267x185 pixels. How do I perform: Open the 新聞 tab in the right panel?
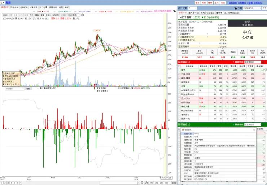pos(203,13)
